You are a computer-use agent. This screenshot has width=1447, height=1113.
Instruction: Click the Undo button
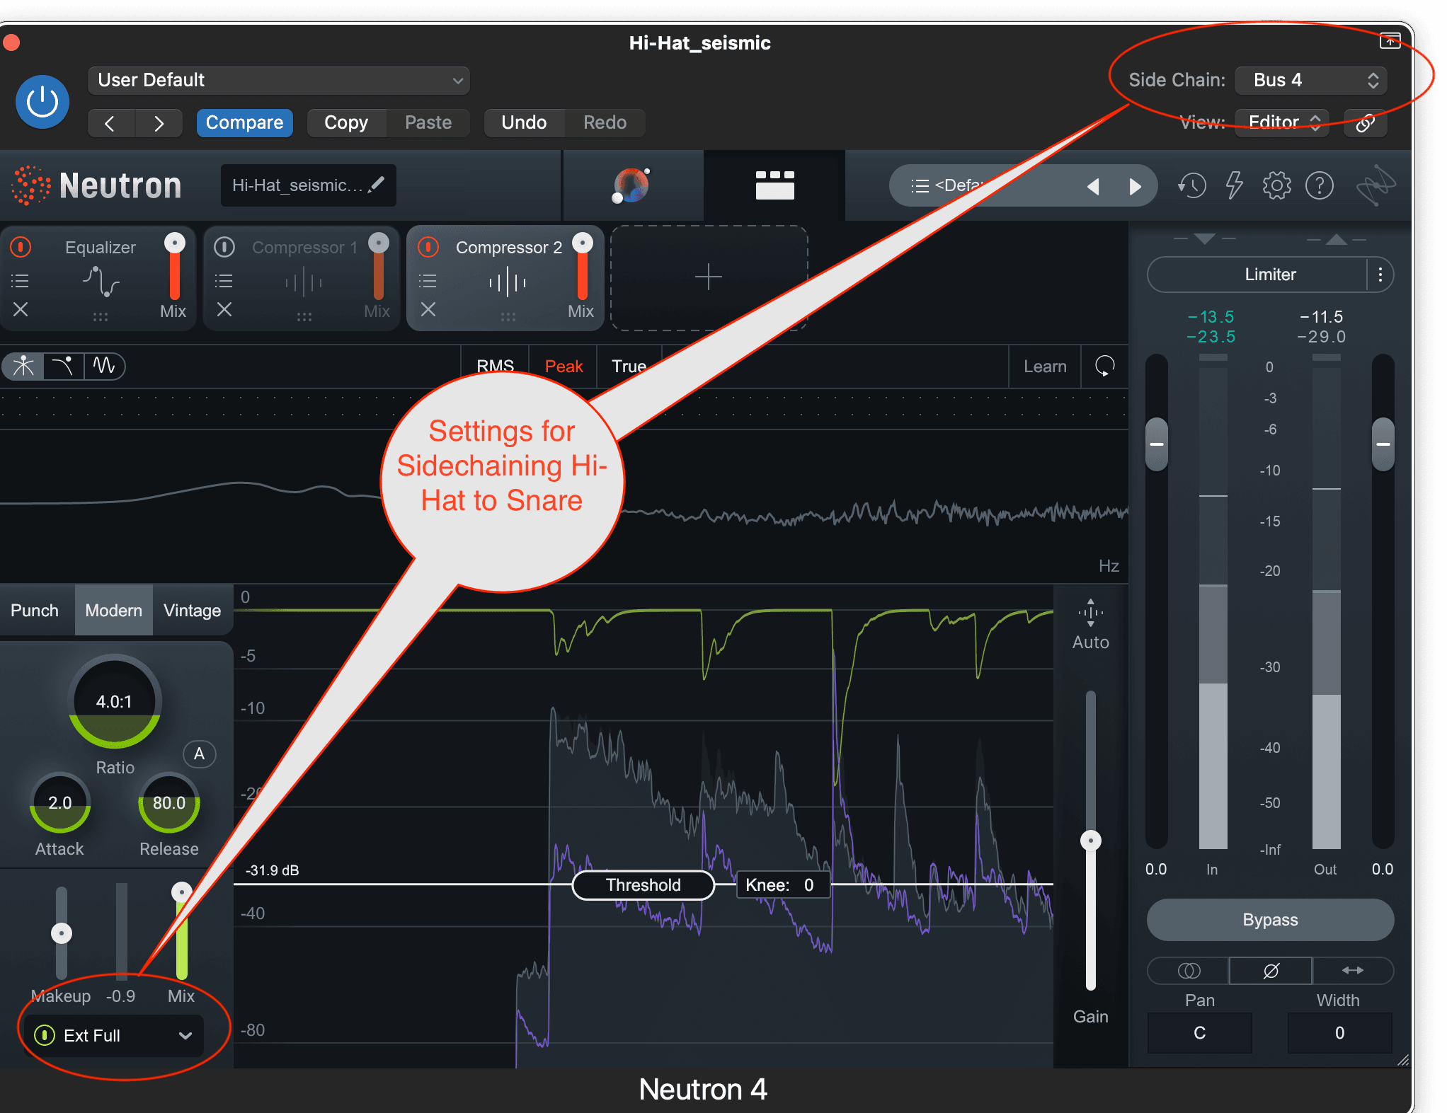point(524,122)
